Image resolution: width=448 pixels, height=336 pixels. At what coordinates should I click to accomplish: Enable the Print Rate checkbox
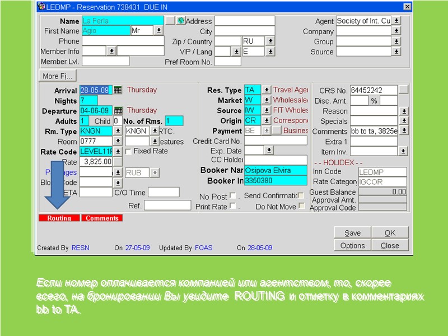point(233,206)
